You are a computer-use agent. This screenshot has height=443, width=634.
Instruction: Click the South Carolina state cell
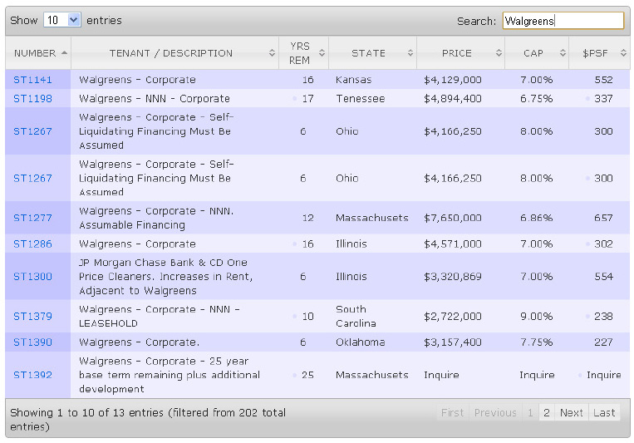(x=356, y=316)
